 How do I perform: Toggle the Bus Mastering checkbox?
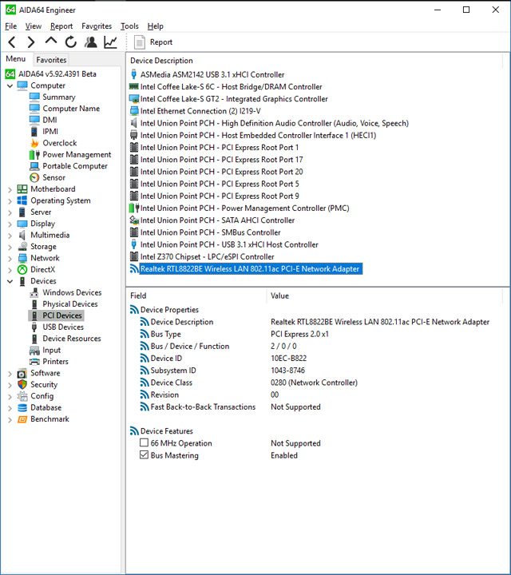(144, 454)
